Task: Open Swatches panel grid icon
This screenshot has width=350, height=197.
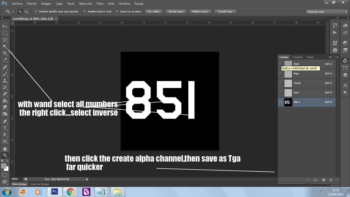Action: tap(345, 32)
